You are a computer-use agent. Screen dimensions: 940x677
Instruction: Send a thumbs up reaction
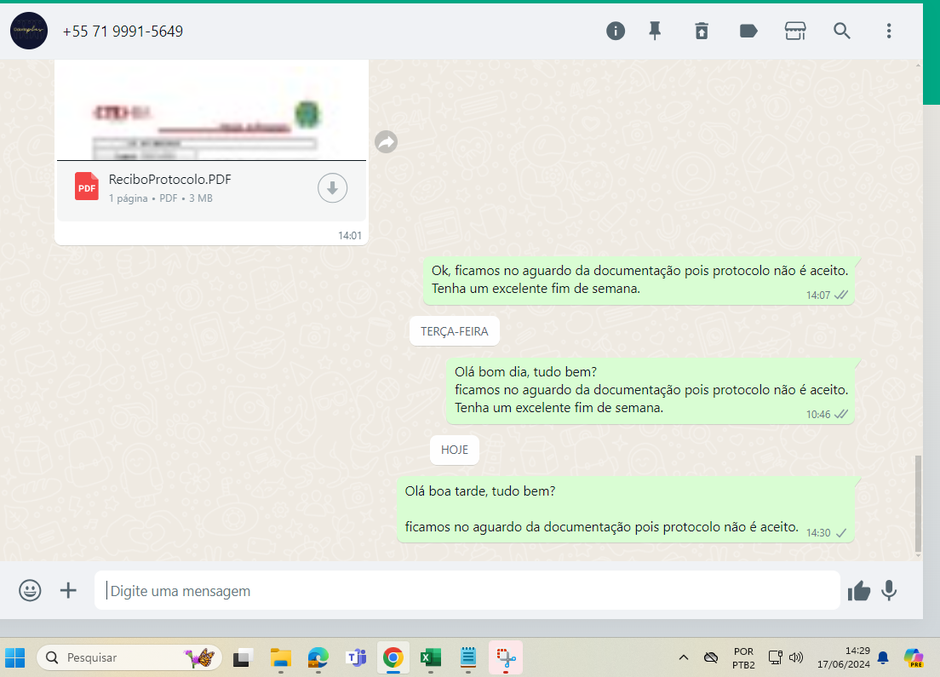tap(859, 590)
